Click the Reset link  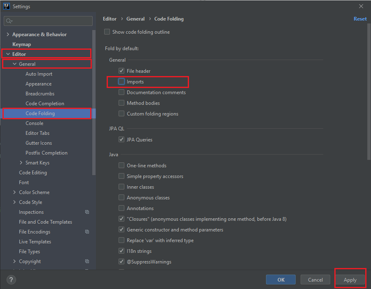360,18
